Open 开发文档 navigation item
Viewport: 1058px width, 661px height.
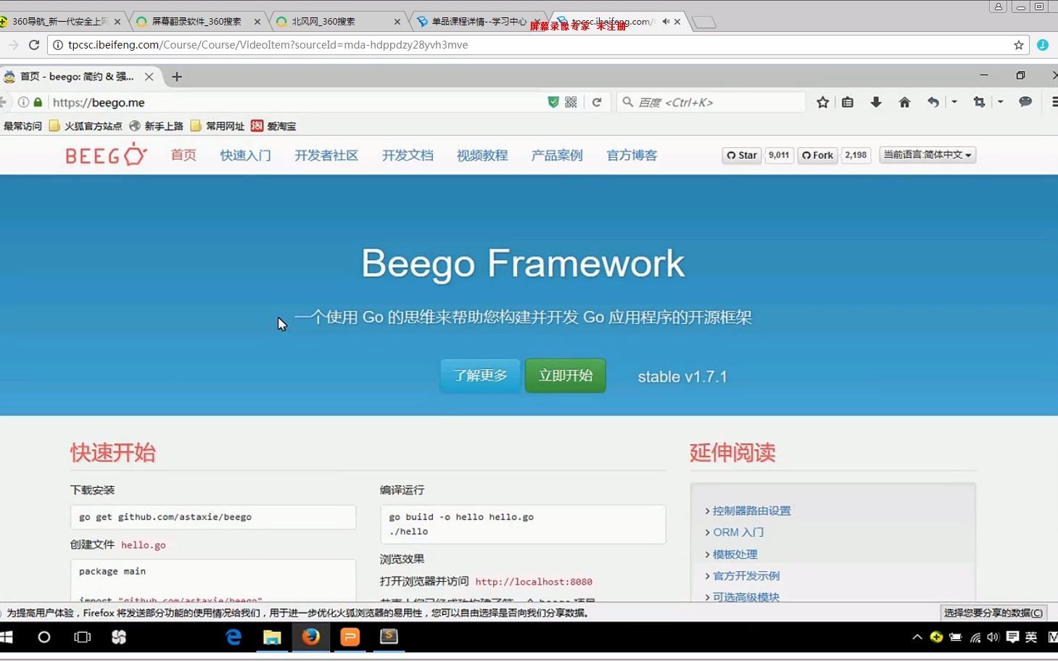408,155
